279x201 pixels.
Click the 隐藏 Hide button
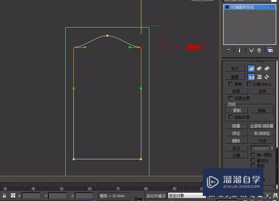[236, 126]
